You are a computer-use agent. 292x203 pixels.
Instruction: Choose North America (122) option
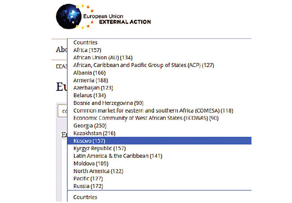pos(98,171)
